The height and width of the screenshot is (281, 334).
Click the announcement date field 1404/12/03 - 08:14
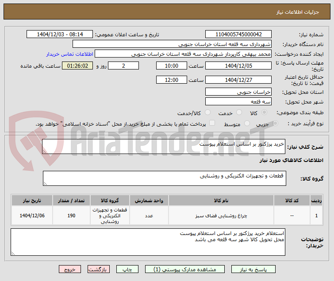pos(60,35)
